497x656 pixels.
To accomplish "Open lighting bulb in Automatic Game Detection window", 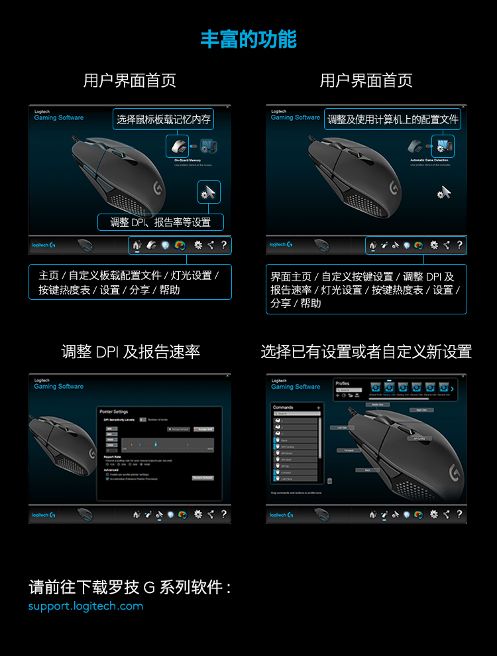I will coord(407,245).
